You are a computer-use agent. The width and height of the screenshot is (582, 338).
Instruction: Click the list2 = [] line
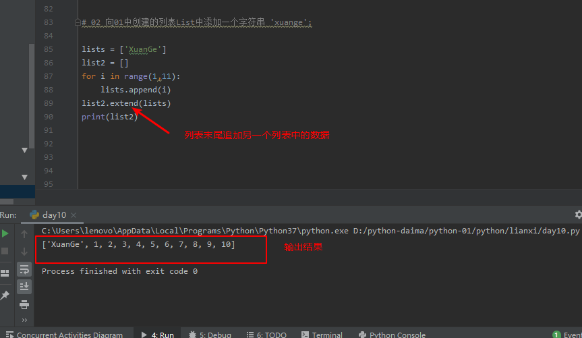[105, 63]
